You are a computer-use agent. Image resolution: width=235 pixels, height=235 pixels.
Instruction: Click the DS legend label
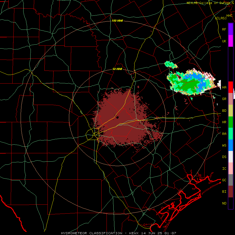(x=224, y=157)
